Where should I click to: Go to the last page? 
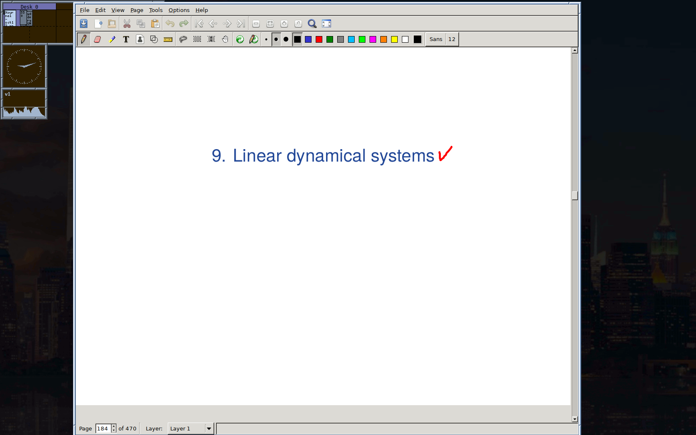(241, 24)
